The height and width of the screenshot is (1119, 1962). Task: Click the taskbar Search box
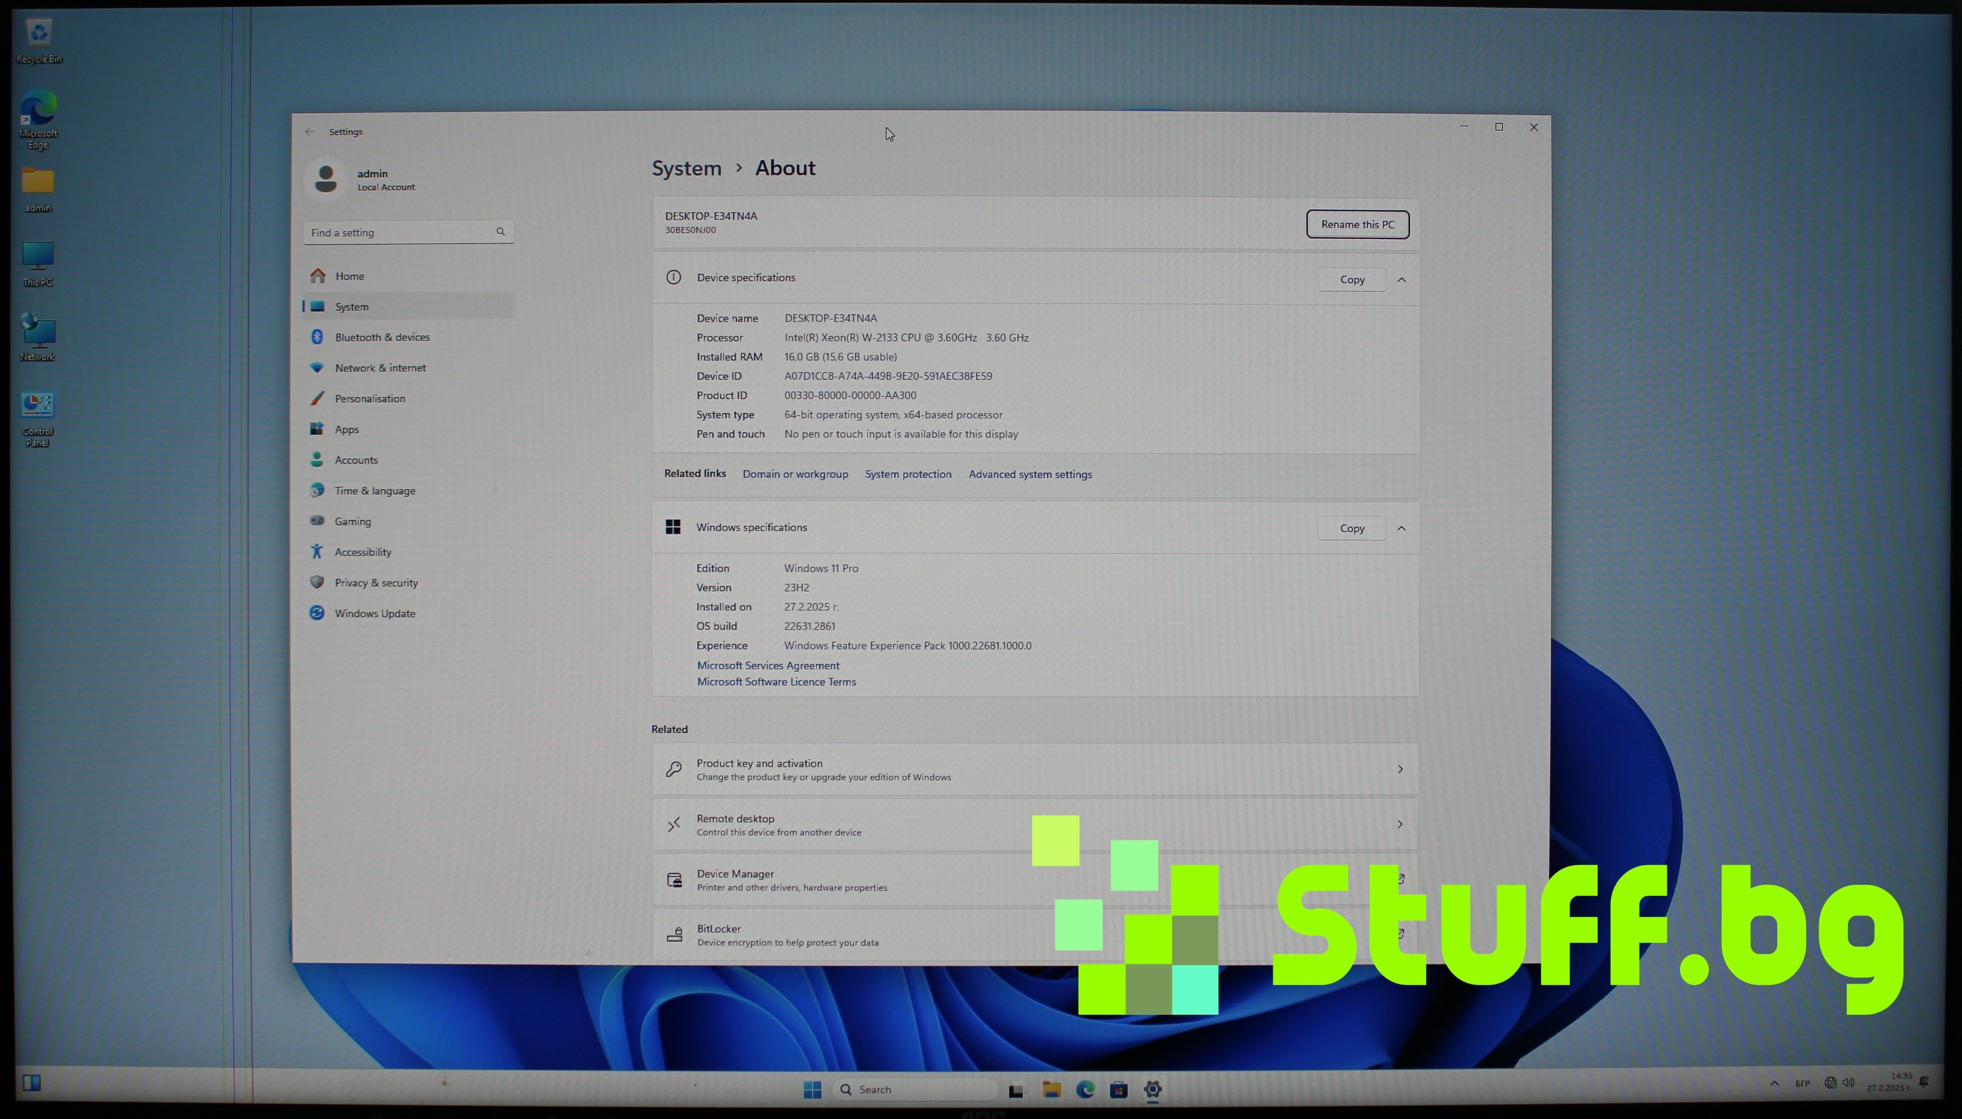coord(915,1089)
